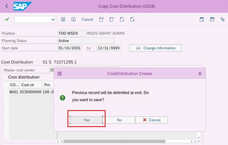The width and height of the screenshot is (228, 145).
Task: Click the table scroll up arrow
Action: point(199,138)
